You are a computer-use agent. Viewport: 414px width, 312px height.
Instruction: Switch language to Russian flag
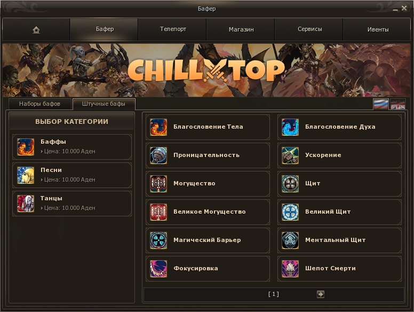381,104
